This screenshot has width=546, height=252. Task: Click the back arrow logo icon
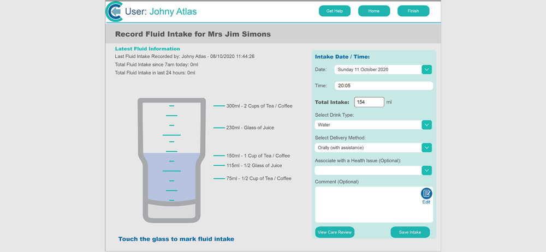pyautogui.click(x=114, y=11)
